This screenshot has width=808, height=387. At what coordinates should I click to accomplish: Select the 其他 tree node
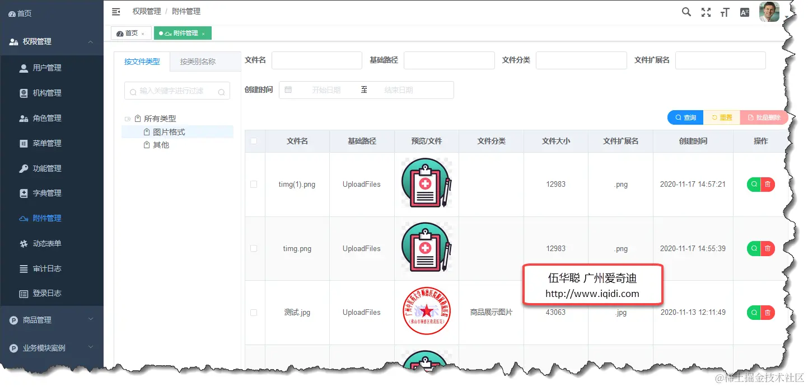(x=161, y=145)
